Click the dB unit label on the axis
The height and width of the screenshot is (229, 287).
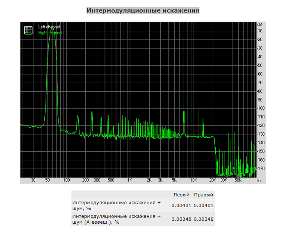259,25
